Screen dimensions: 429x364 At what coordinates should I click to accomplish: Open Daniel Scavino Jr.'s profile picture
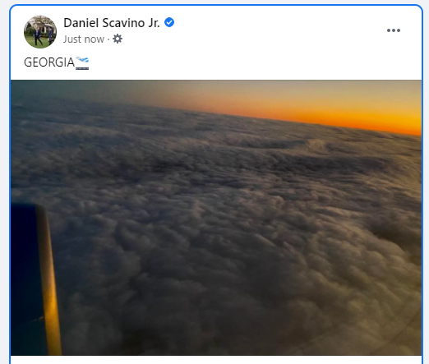pyautogui.click(x=40, y=32)
